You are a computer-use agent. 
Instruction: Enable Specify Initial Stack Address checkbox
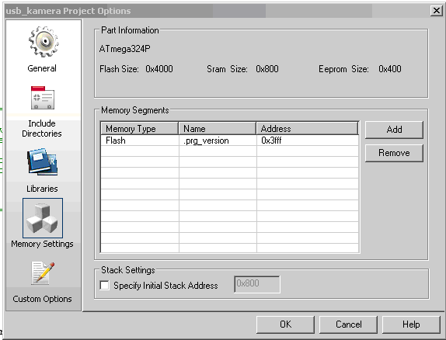pyautogui.click(x=104, y=285)
